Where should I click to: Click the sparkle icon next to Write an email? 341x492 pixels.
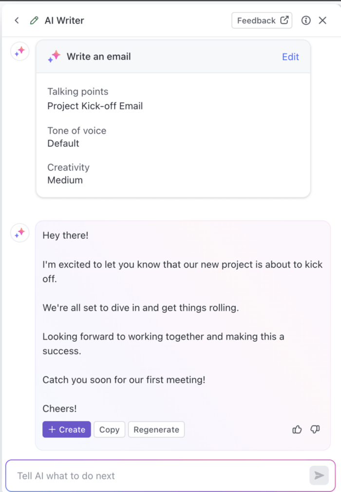click(55, 56)
